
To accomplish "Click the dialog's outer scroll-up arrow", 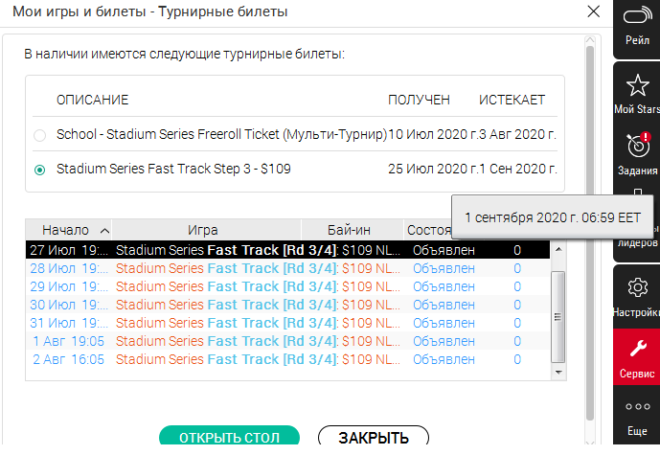I will click(590, 40).
